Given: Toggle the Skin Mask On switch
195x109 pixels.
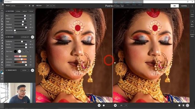Looking at the screenshot, I should pos(33,37).
